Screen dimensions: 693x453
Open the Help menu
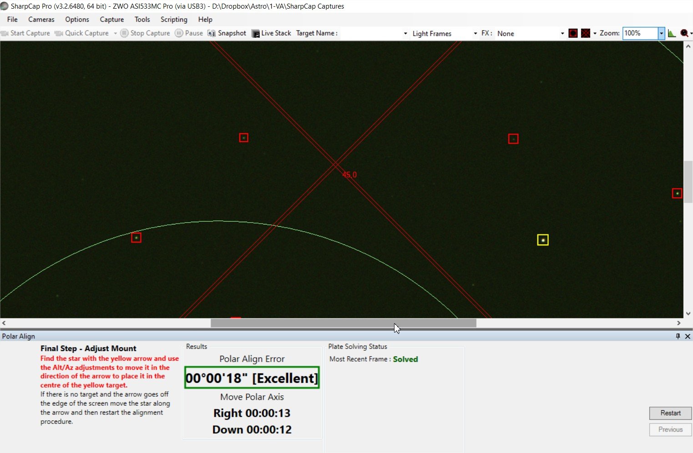pos(205,20)
